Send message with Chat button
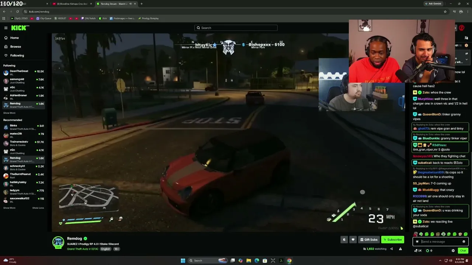This screenshot has width=472, height=265. pos(463,251)
